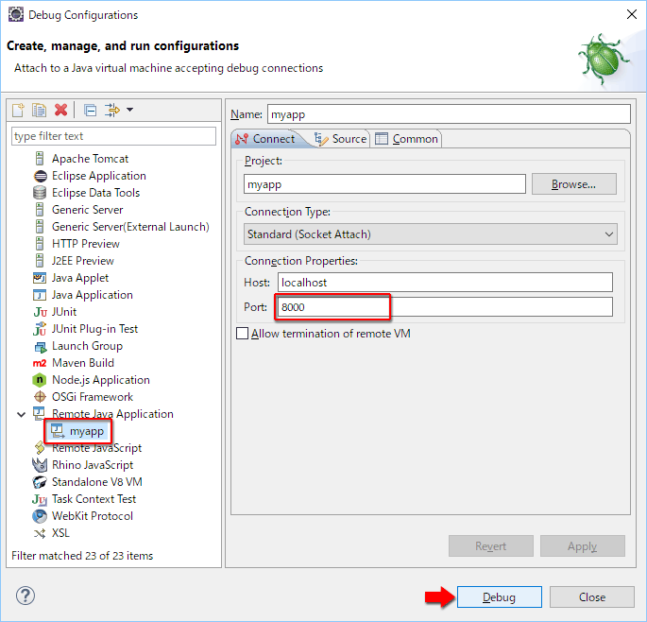Click the Name field containing myapp
Viewport: 647px width, 622px height.
click(x=449, y=114)
